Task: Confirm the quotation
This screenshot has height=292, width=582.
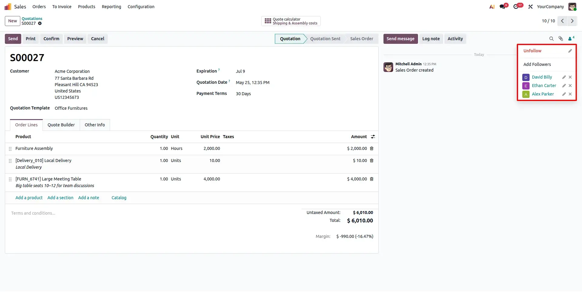Action: 51,39
